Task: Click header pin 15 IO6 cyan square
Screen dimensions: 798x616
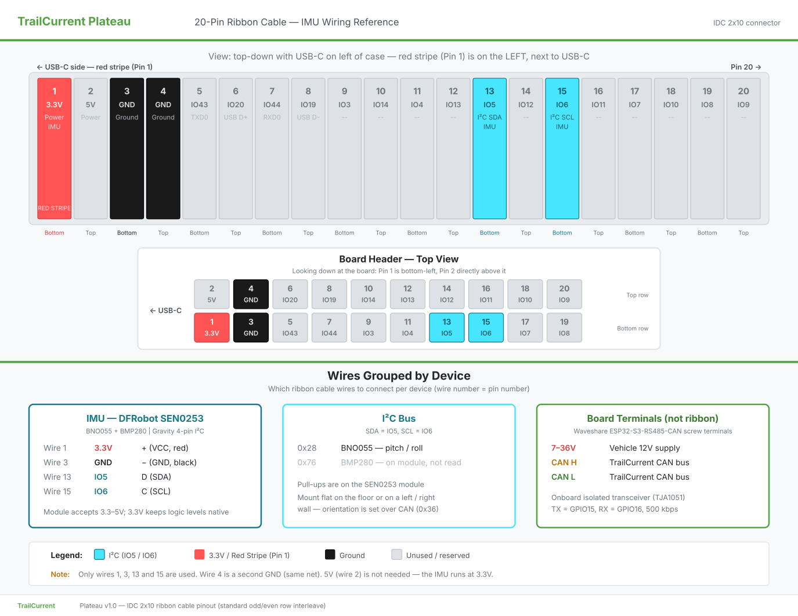Action: (x=486, y=327)
